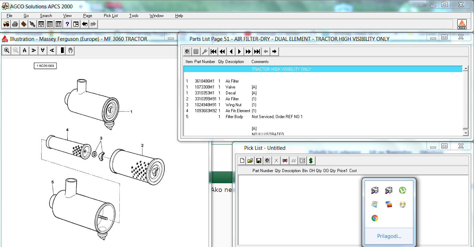
Task: Zoom in on the illustration
Action: tap(7, 51)
